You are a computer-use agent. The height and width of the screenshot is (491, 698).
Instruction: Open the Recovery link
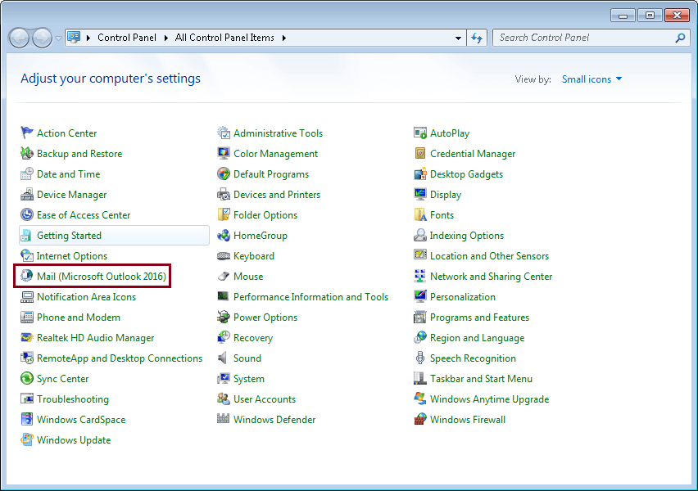[253, 337]
